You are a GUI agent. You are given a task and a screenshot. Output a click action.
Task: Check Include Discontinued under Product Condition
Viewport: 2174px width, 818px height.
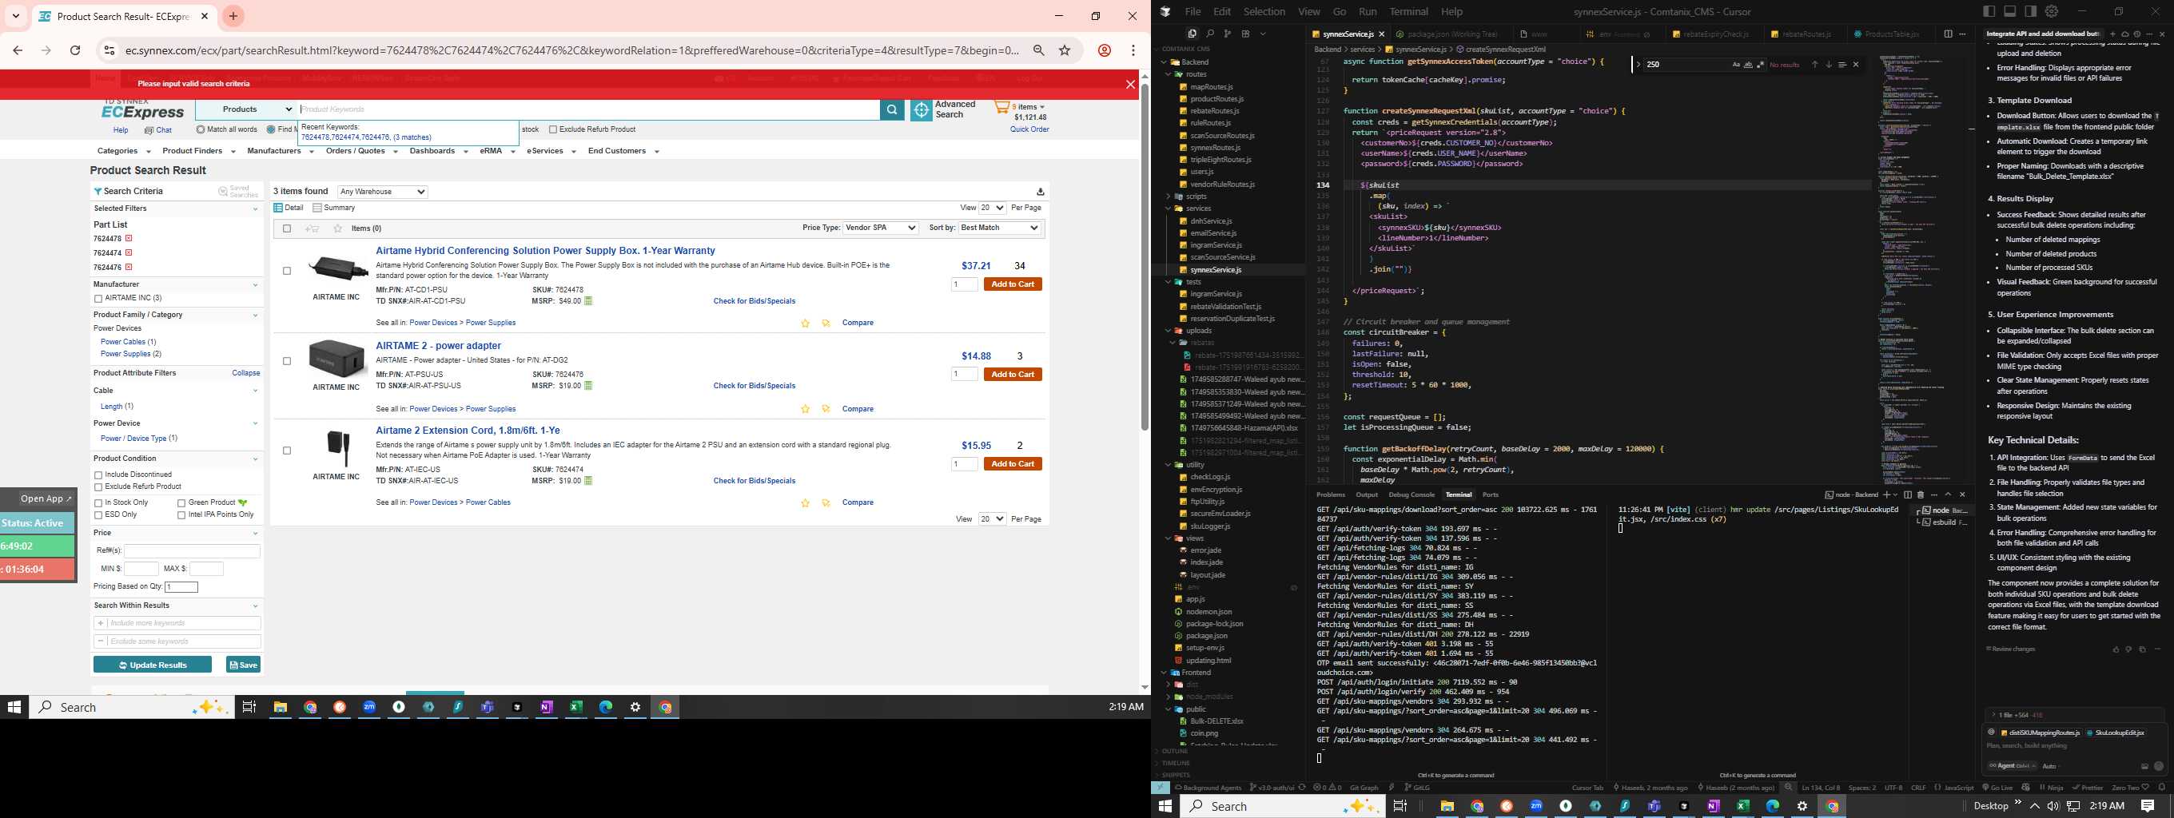click(98, 475)
